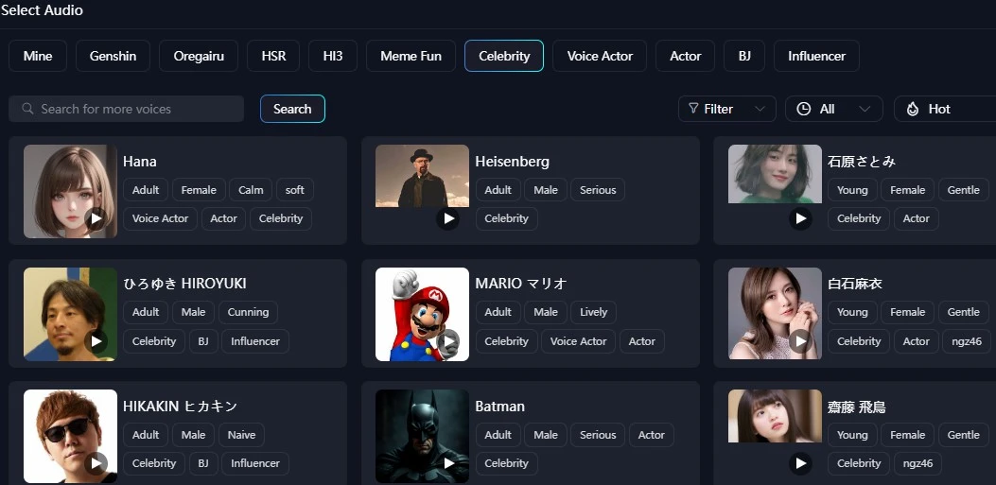
Task: Click the 白石麻衣 voice name
Action: point(855,284)
